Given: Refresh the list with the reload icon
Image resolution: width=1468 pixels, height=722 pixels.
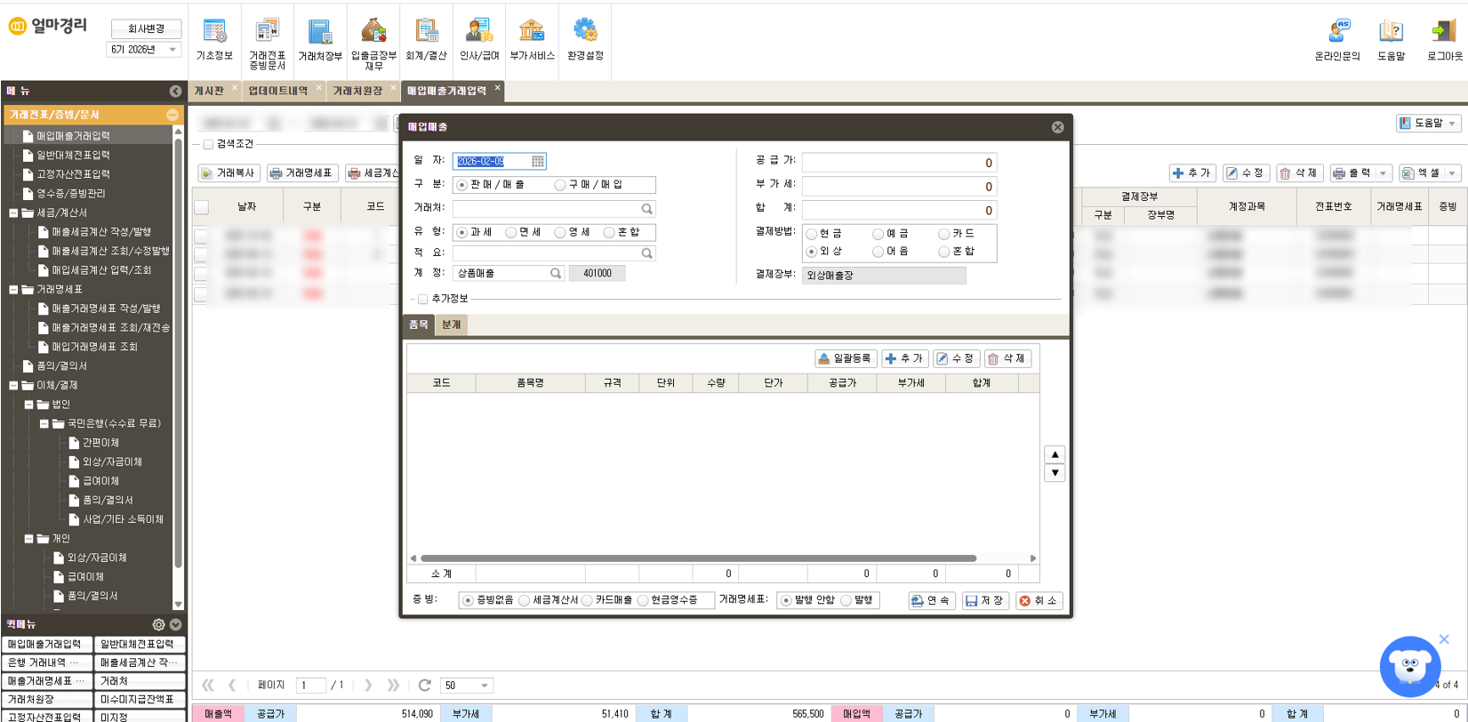Looking at the screenshot, I should click(x=424, y=686).
